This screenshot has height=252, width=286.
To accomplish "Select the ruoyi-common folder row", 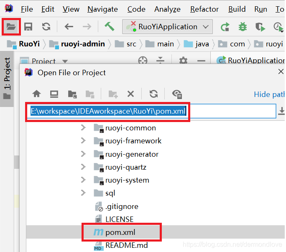I will [x=156, y=128].
